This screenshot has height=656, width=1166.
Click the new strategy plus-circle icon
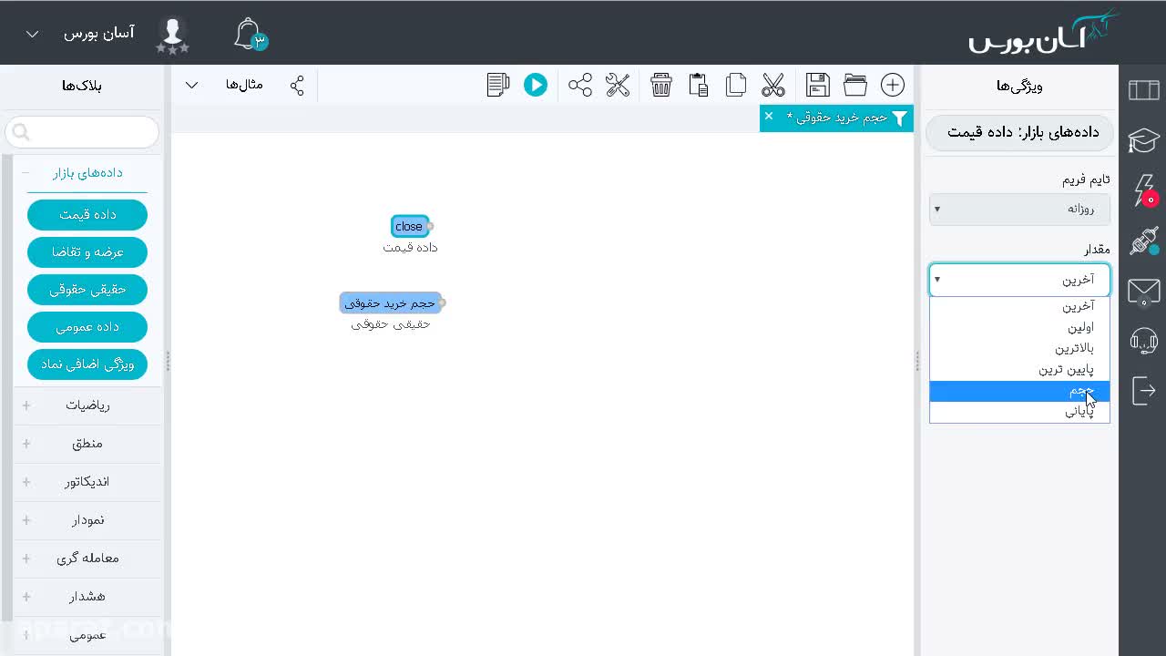coord(893,85)
